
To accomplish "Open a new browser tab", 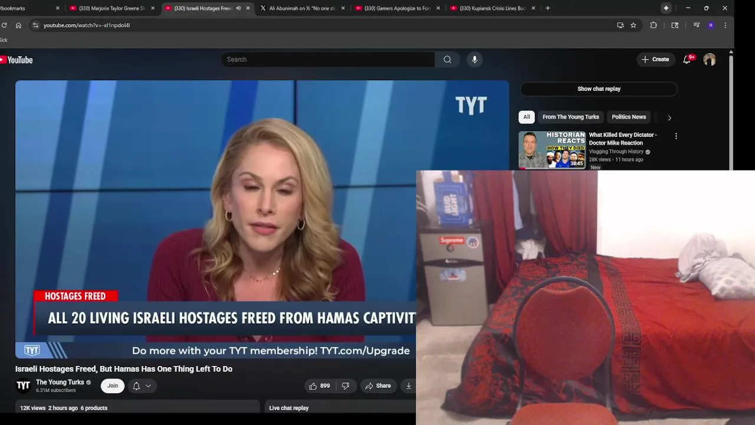I will 547,8.
